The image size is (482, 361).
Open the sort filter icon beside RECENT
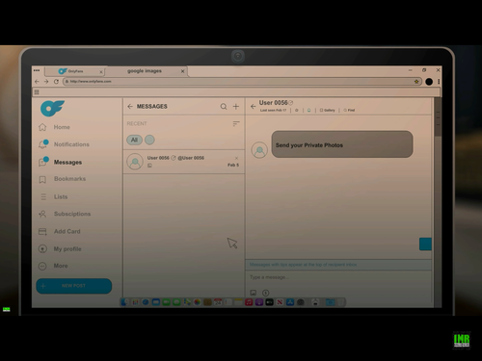(236, 123)
